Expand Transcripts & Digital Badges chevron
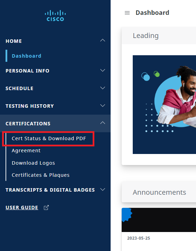The image size is (196, 251). click(x=103, y=190)
